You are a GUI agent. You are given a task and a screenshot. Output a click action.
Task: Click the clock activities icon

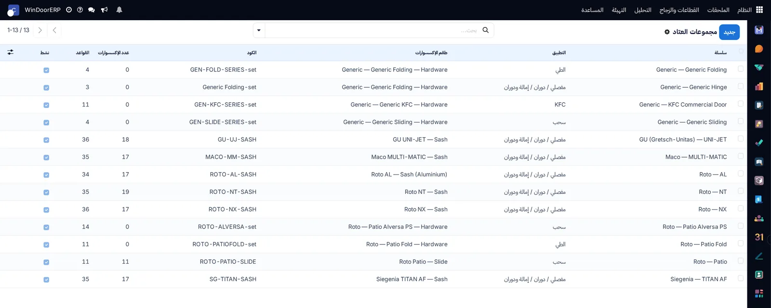tap(69, 10)
